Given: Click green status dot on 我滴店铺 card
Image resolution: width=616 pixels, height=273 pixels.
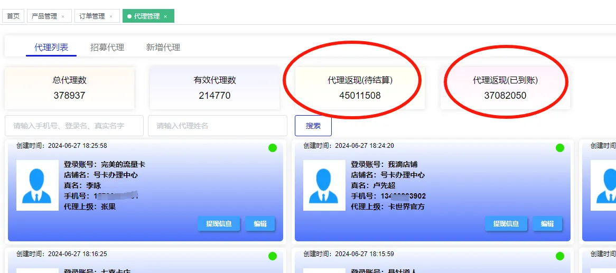Looking at the screenshot, I should pos(559,148).
